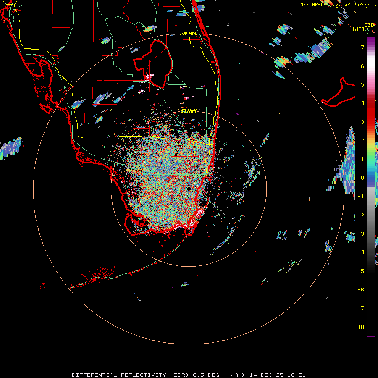Select the 0 value on the color scale
This screenshot has width=378, height=378.
[x=362, y=178]
